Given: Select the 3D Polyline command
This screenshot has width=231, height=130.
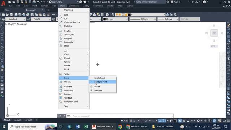Looking at the screenshot, I should pos(74,35).
